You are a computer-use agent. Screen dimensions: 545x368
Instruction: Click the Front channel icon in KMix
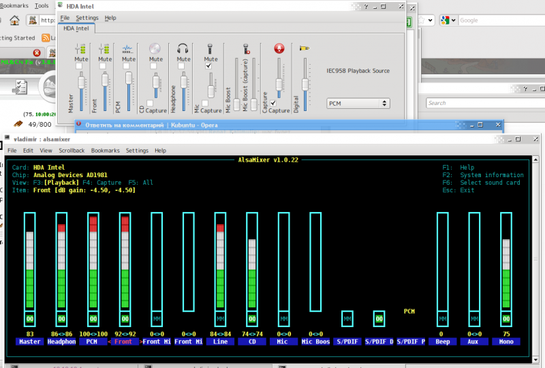click(104, 48)
